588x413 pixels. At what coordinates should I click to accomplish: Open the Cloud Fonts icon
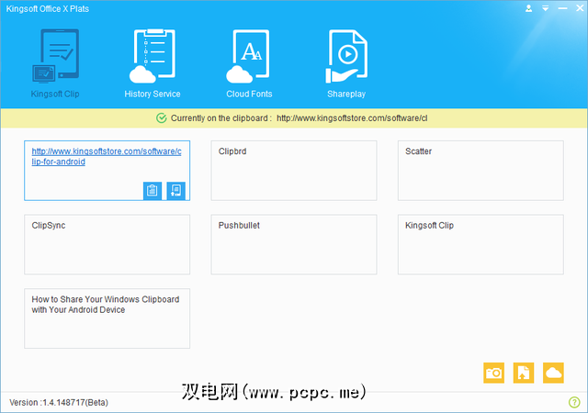[247, 56]
